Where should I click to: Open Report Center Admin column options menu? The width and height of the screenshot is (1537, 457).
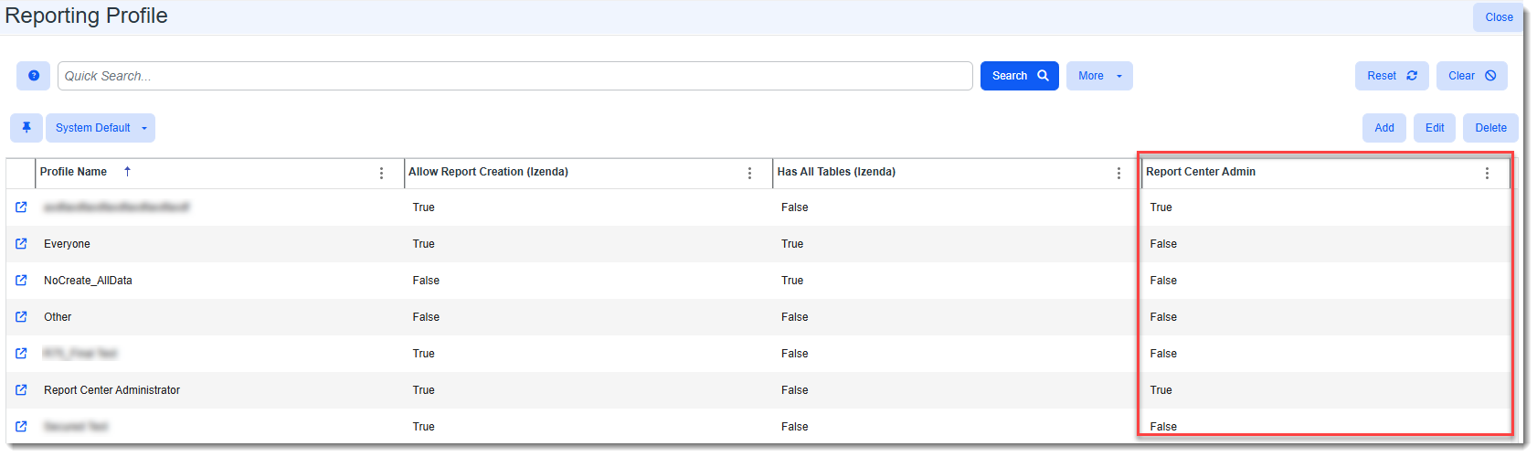pyautogui.click(x=1487, y=173)
